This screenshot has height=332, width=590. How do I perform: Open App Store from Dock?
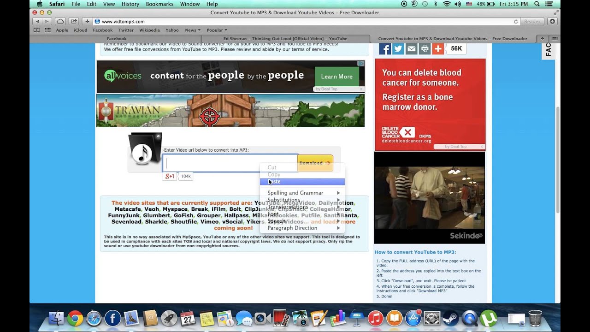pos(413,318)
